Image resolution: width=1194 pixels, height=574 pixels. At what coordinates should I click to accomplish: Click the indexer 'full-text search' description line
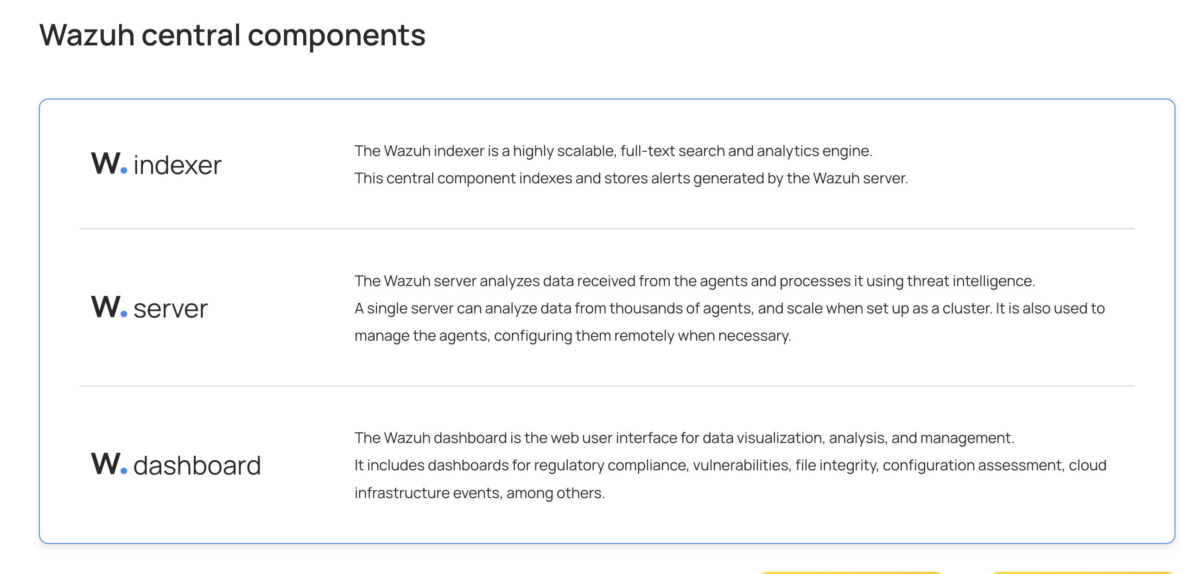pos(613,151)
